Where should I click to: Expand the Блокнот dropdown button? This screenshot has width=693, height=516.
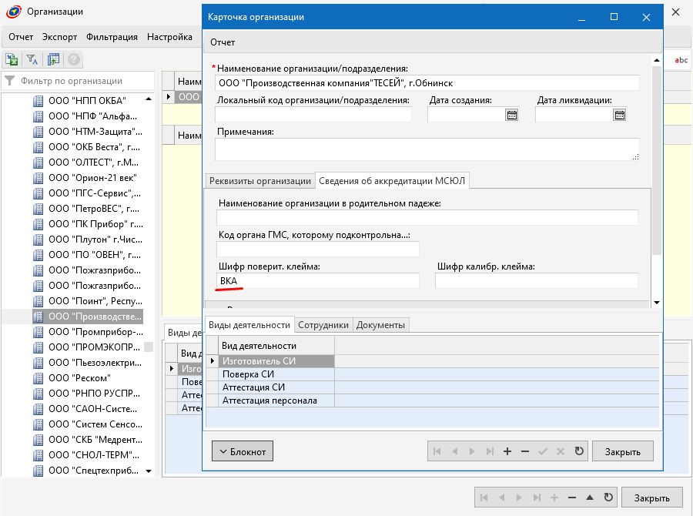click(x=243, y=451)
